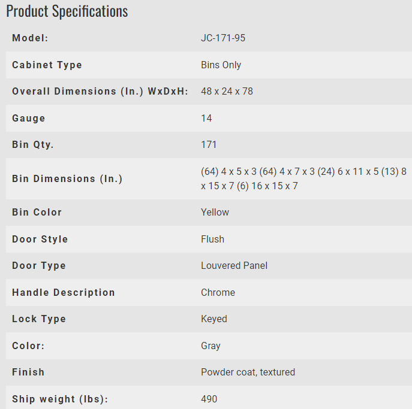Viewport: 412px width, 409px height.
Task: Click the Model: label
Action: pos(30,38)
